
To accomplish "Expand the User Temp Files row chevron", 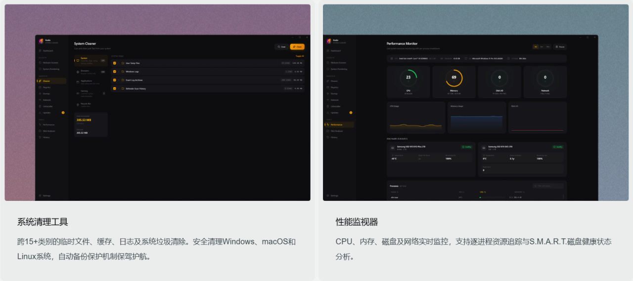I will point(119,63).
